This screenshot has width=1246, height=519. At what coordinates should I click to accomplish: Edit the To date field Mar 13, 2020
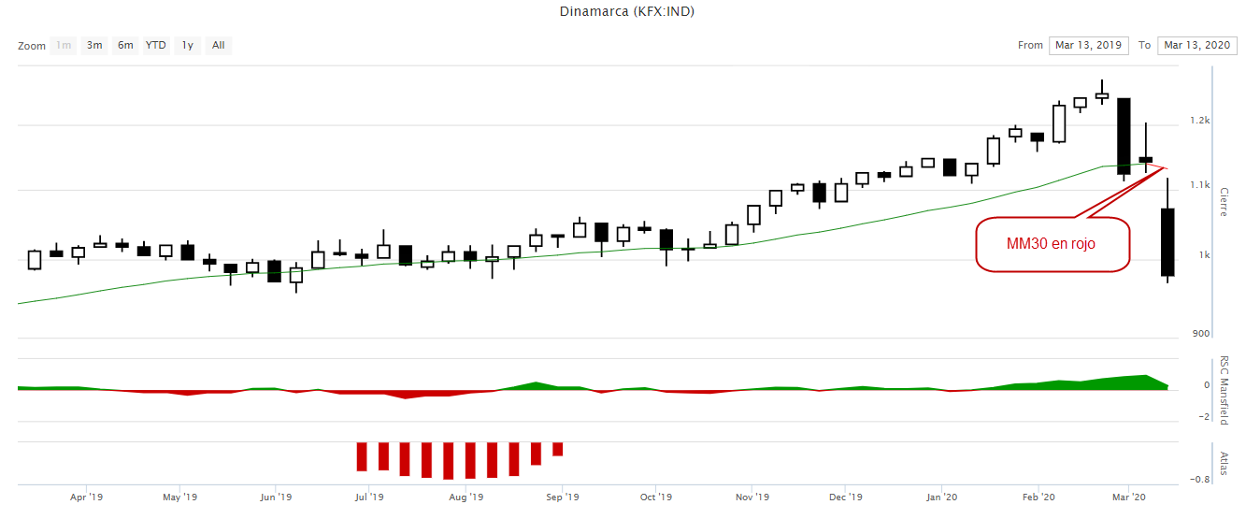(1197, 45)
